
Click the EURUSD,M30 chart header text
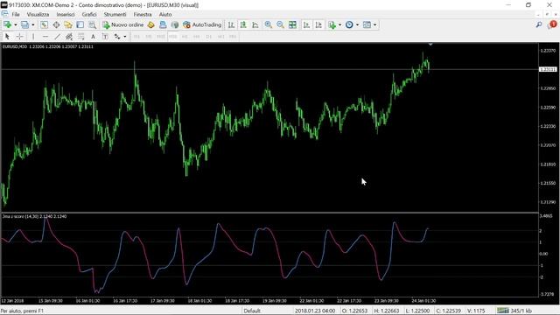pos(48,46)
